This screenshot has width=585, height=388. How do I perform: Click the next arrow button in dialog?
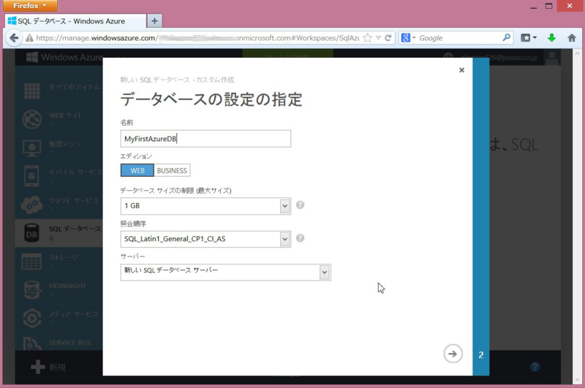coord(453,354)
